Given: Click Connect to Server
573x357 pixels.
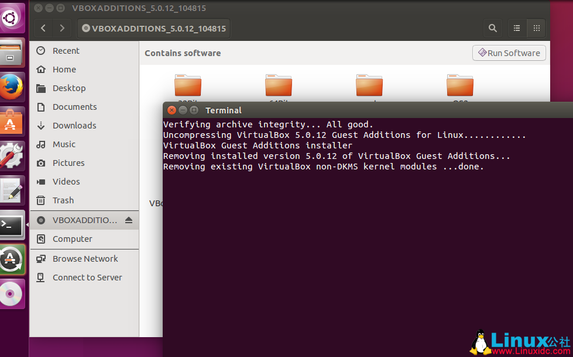Looking at the screenshot, I should [x=87, y=278].
